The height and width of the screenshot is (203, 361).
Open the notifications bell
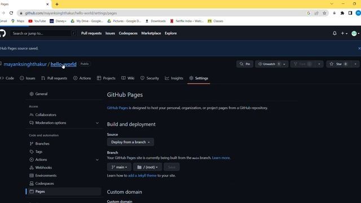(x=334, y=33)
